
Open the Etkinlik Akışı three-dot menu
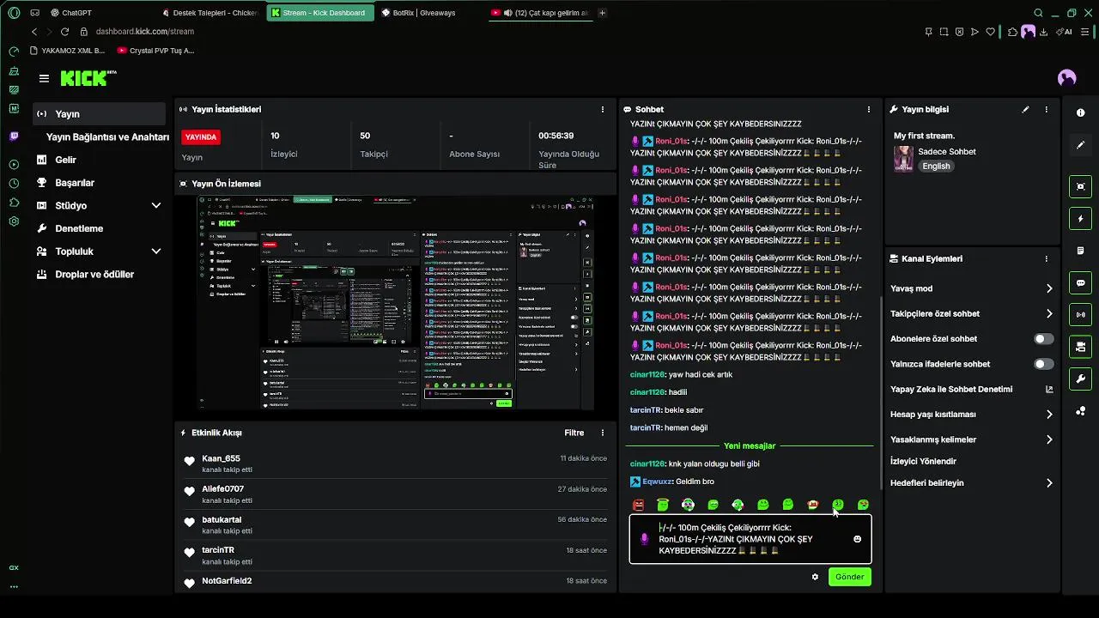coord(603,433)
